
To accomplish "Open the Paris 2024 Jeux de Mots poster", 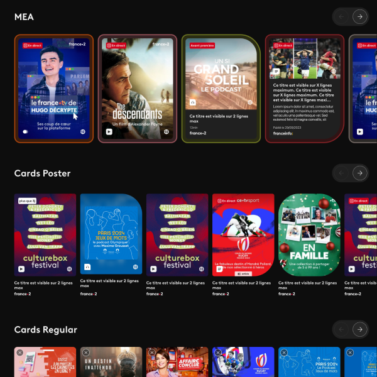I will click(x=111, y=234).
